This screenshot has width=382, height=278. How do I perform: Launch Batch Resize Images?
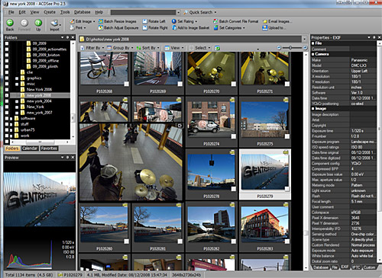118,21
